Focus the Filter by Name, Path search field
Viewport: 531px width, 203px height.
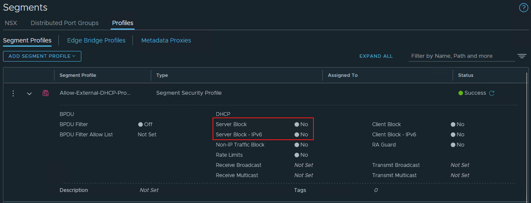[462, 56]
